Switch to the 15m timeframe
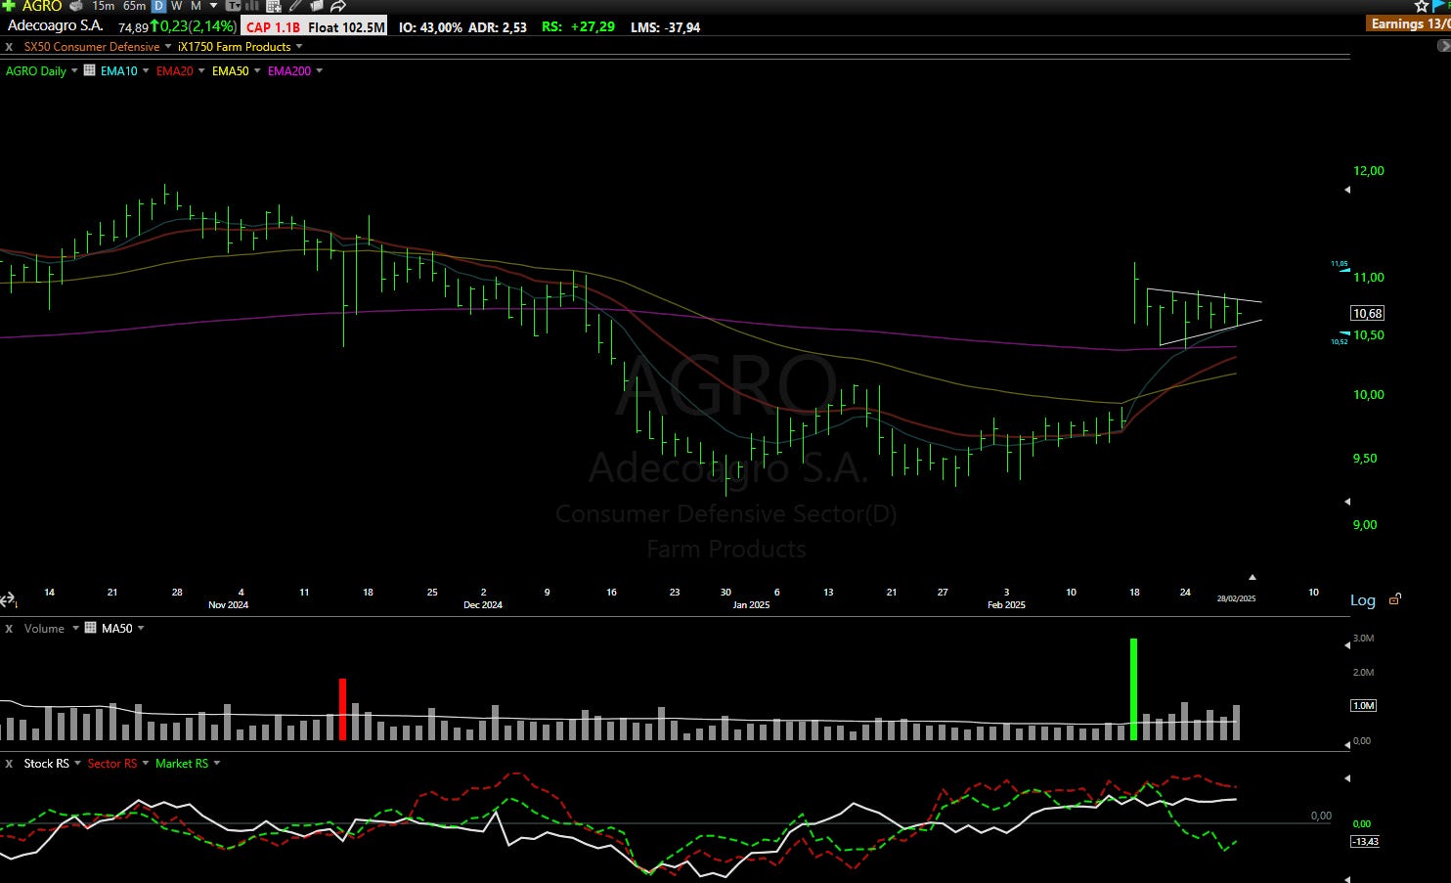Viewport: 1451px width, 883px height. click(x=103, y=6)
